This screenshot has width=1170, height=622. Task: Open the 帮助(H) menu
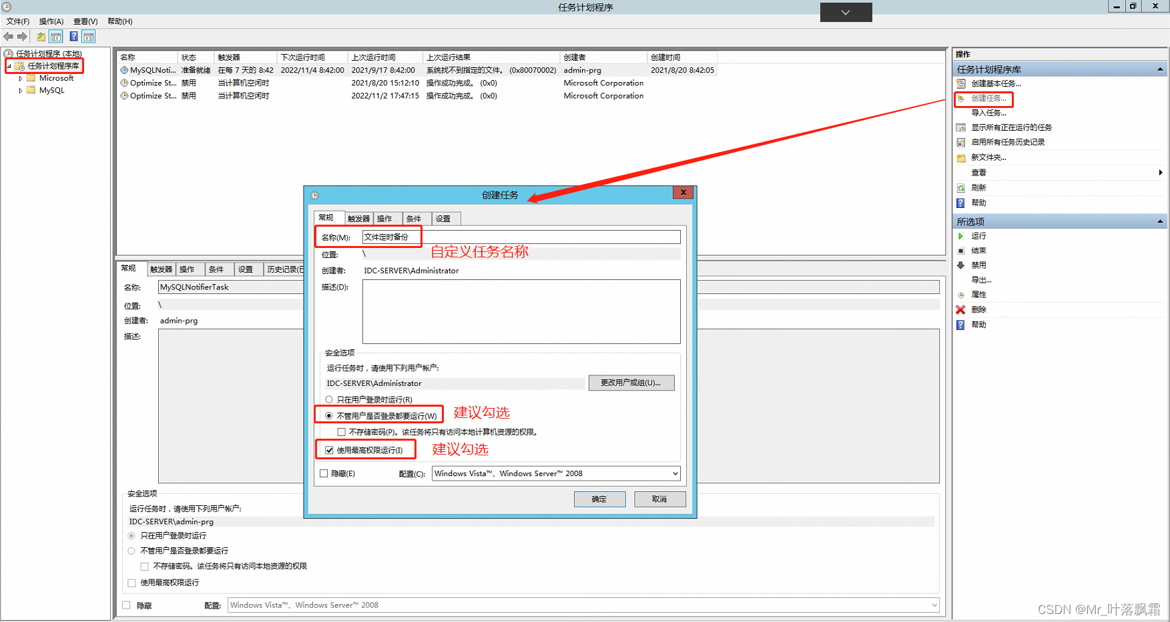coord(120,21)
